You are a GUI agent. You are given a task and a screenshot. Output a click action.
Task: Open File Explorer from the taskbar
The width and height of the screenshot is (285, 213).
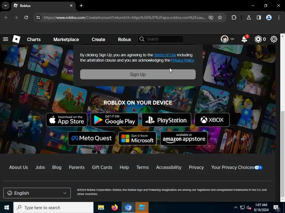(x=101, y=207)
